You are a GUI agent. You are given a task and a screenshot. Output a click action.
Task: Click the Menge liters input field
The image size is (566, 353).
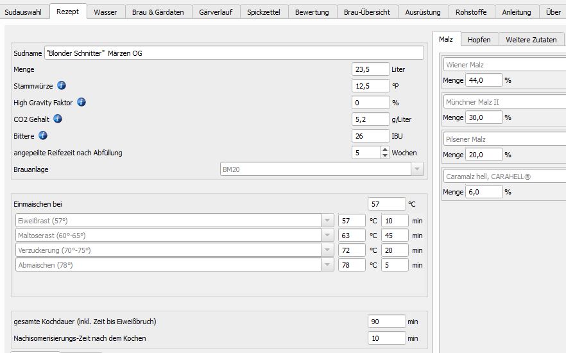click(370, 69)
